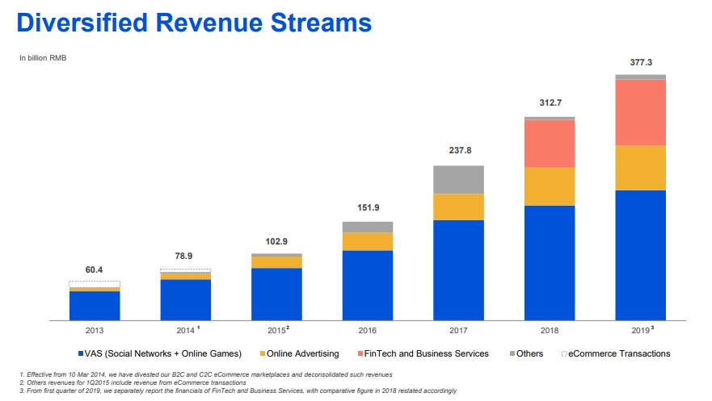The image size is (712, 401).
Task: Click the red FinTech and Business Services swatch
Action: tap(356, 354)
